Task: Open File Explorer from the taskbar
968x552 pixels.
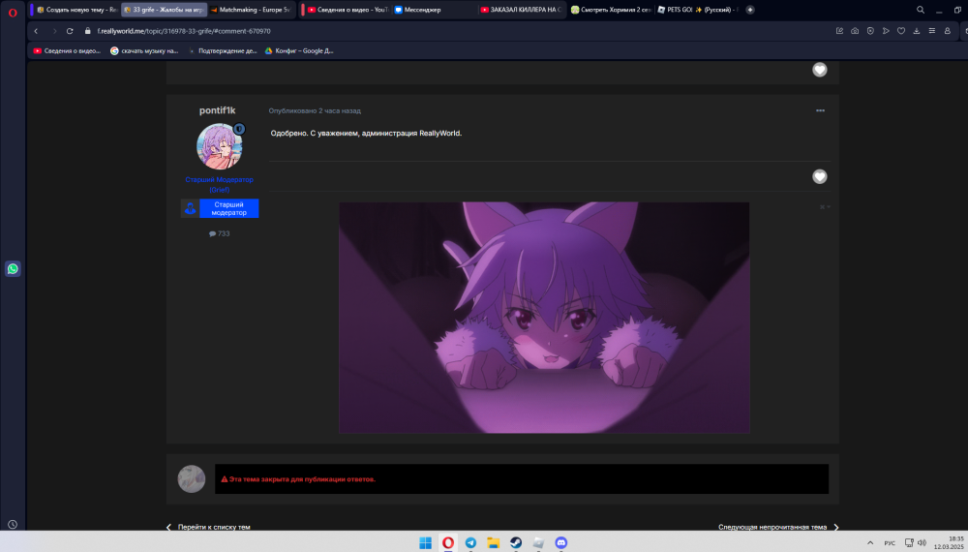Action: coord(494,542)
